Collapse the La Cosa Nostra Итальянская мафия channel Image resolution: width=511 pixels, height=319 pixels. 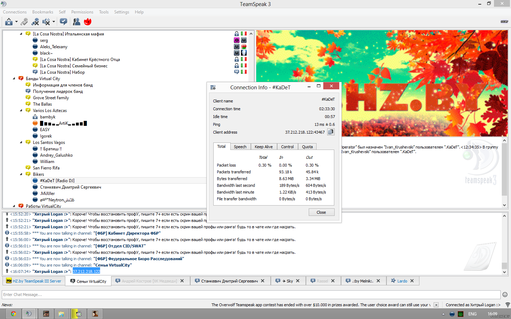tap(21, 34)
